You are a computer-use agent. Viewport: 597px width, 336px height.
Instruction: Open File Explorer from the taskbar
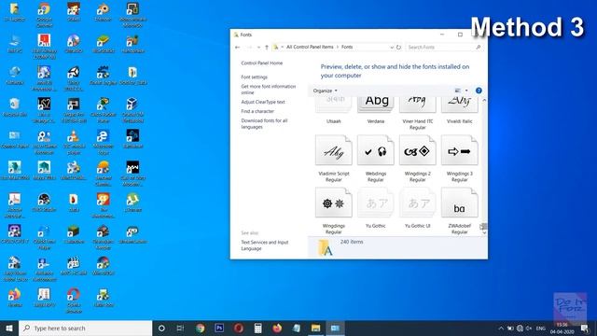(315, 328)
